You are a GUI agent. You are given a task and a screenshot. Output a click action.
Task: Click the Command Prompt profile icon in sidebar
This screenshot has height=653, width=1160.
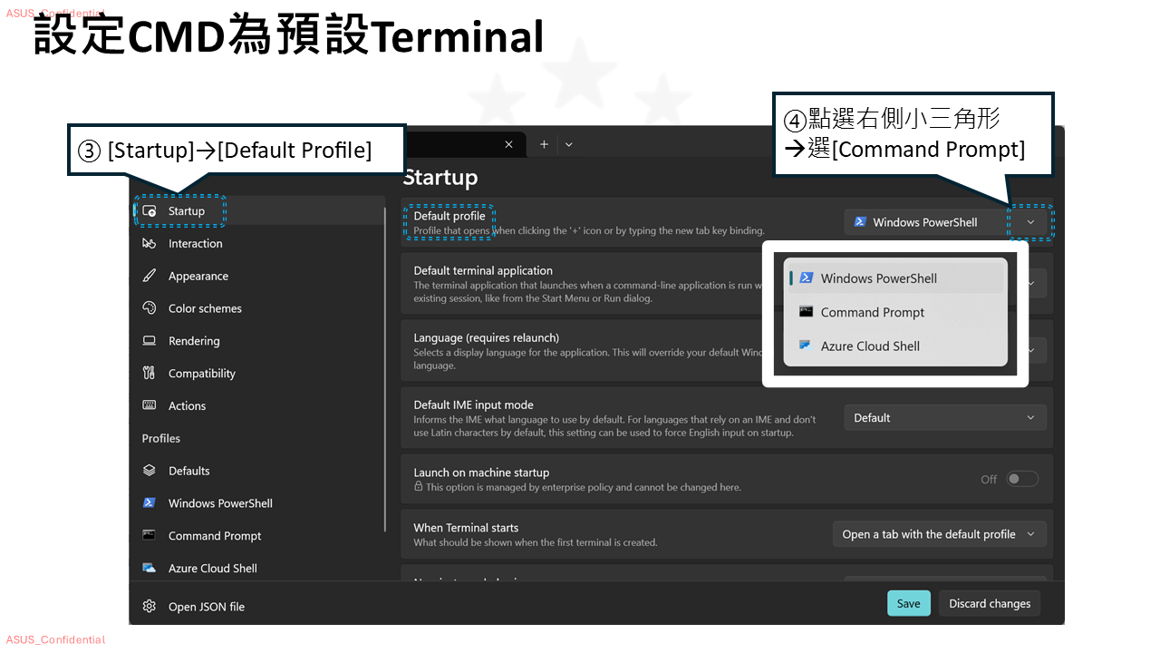coord(150,535)
